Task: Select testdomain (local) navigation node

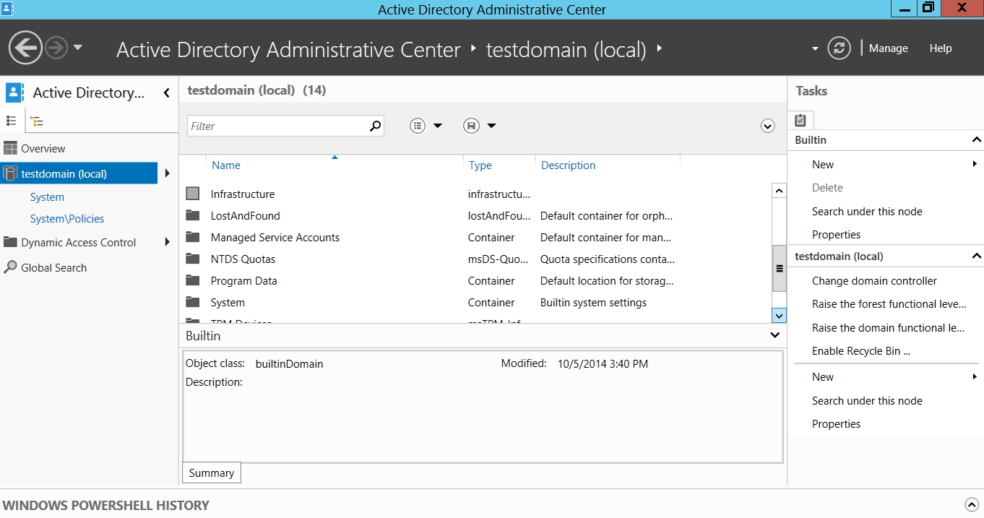Action: coord(79,173)
